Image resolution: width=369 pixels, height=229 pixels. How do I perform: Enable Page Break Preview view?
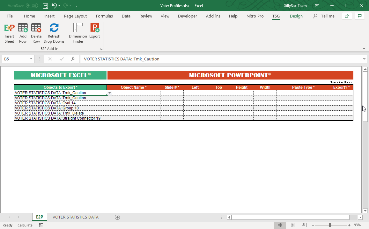point(304,225)
